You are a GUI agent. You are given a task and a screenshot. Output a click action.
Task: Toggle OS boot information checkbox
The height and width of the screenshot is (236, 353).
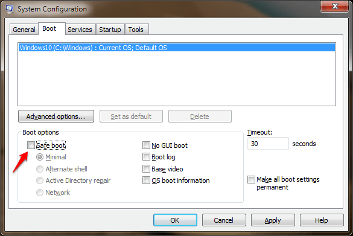point(146,180)
